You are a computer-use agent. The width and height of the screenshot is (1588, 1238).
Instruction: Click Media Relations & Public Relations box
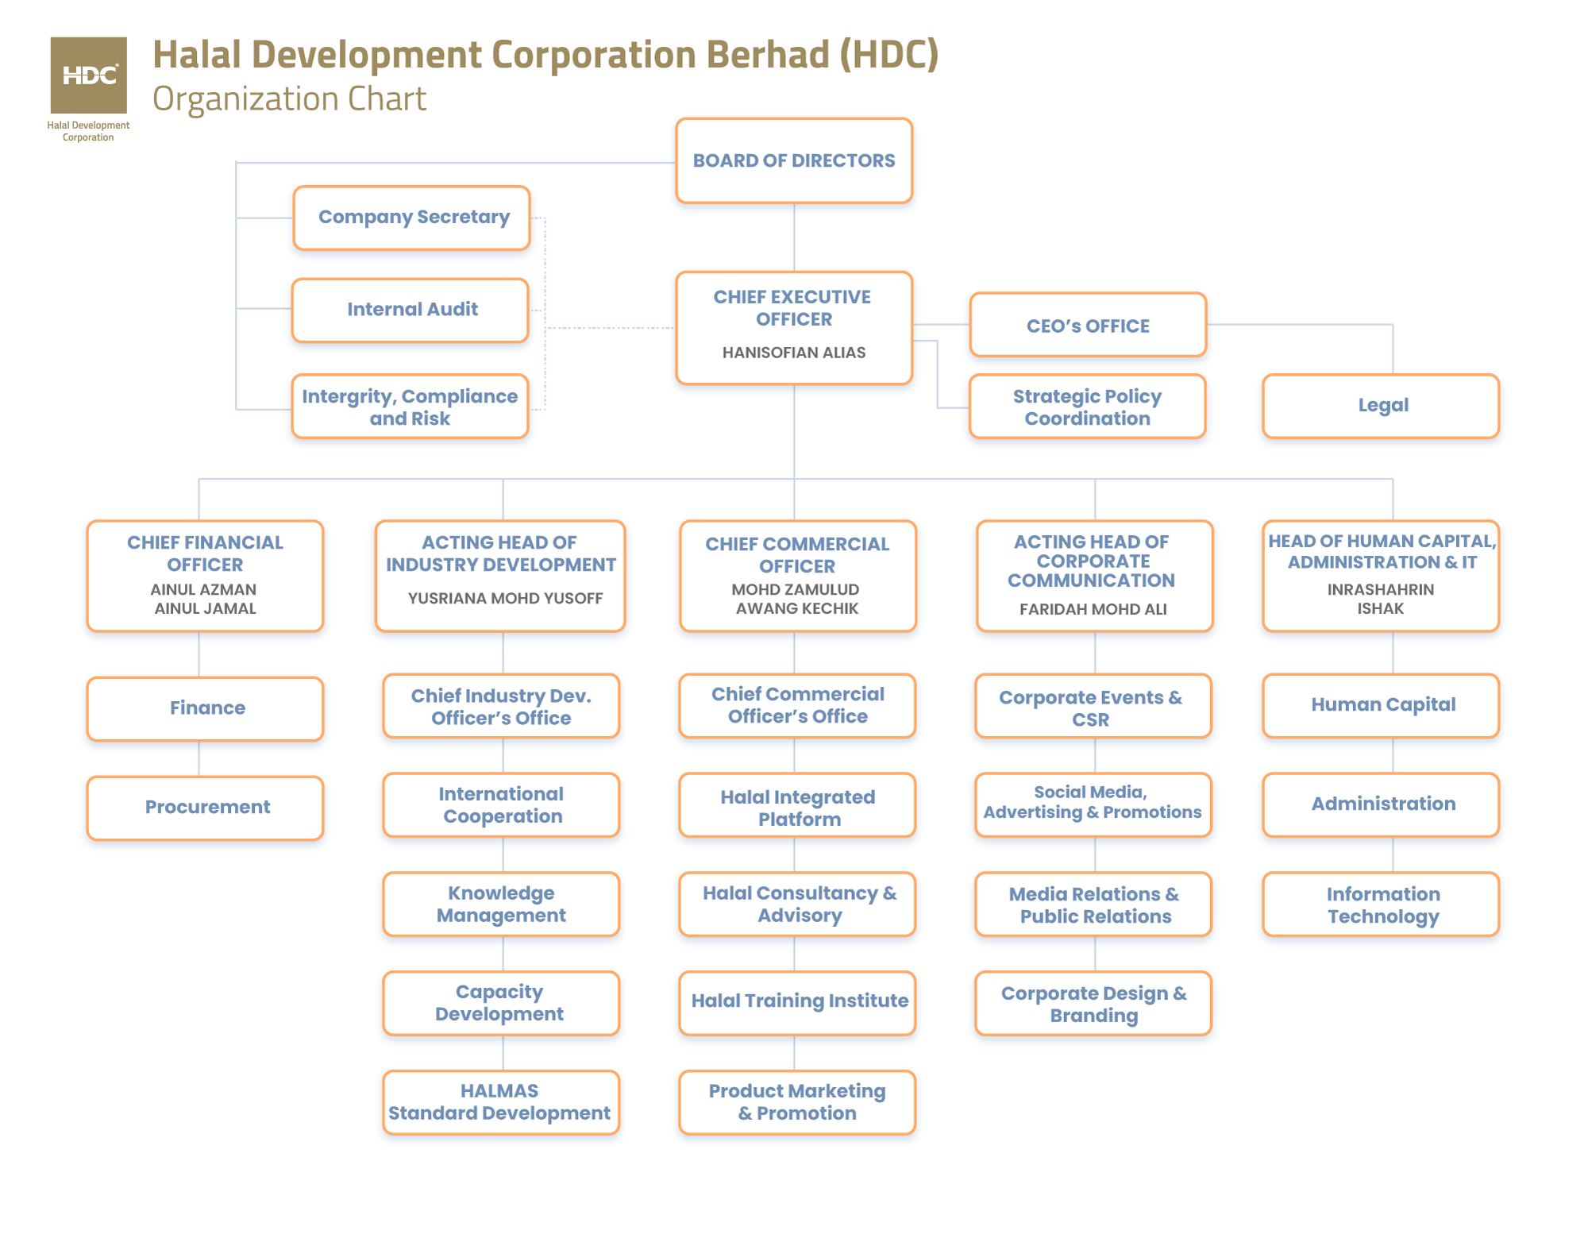[1093, 904]
